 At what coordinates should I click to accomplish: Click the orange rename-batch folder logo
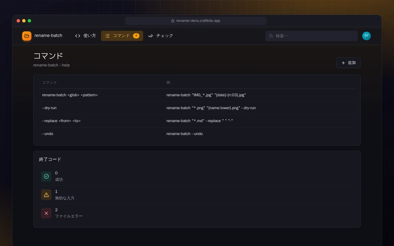click(27, 36)
